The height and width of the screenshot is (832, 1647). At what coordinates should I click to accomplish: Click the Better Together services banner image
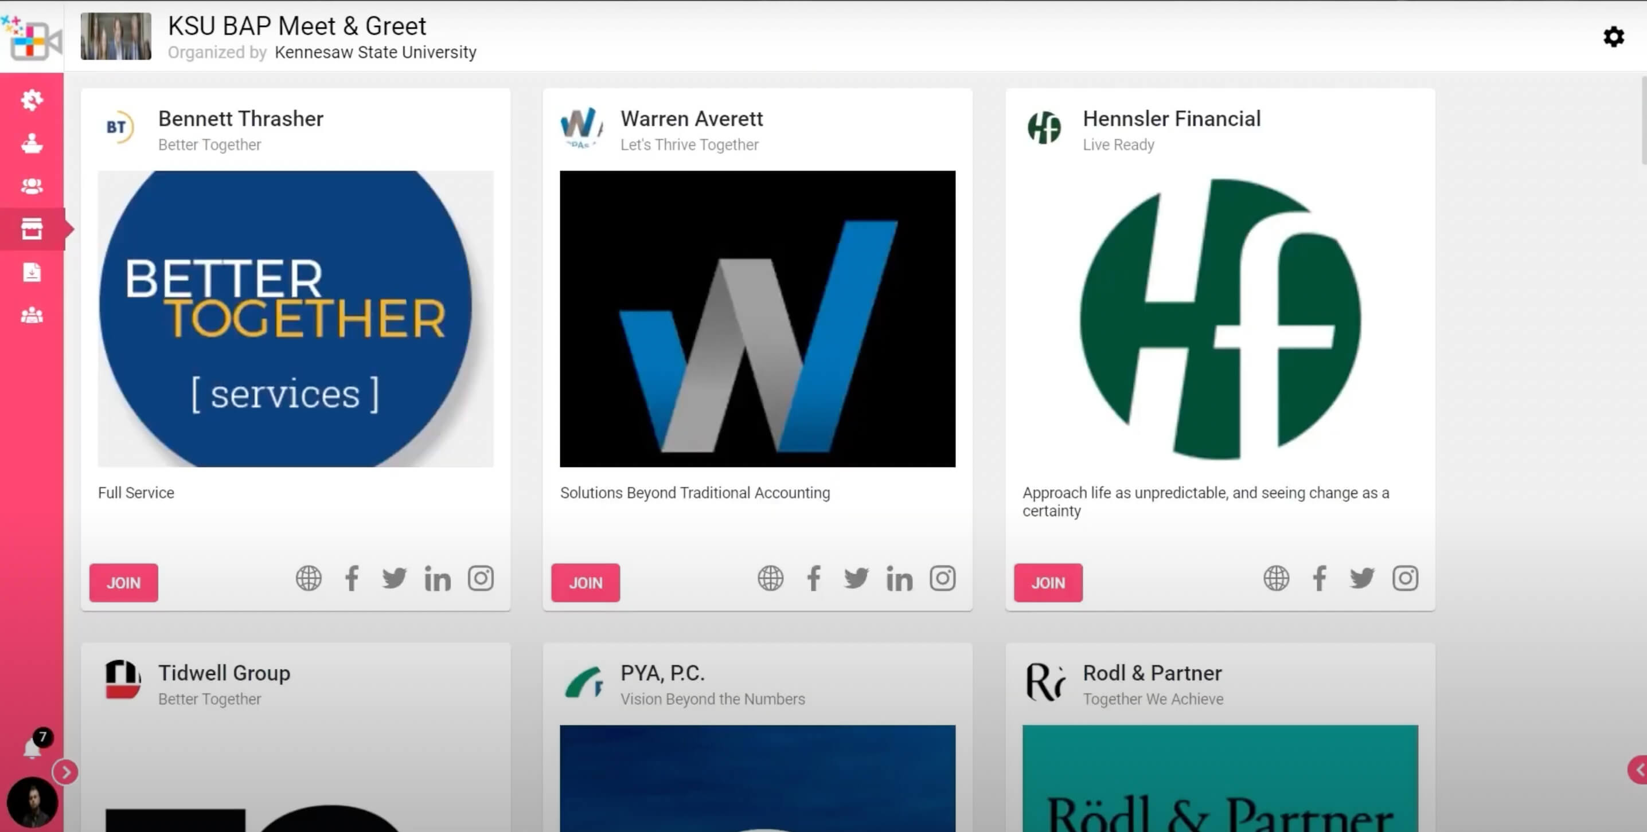coord(295,319)
